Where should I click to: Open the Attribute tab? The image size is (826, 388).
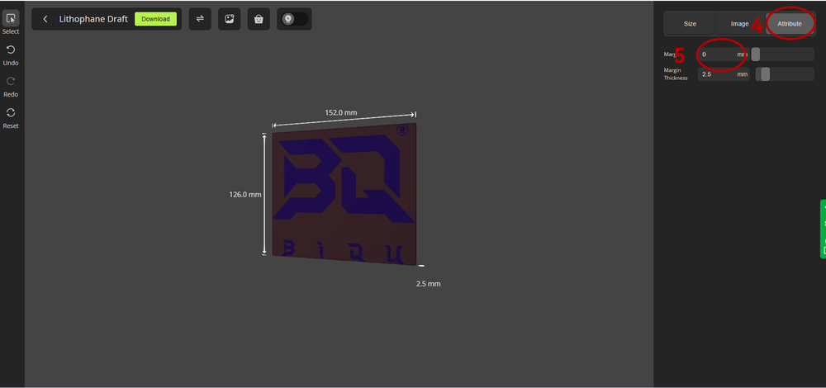790,24
